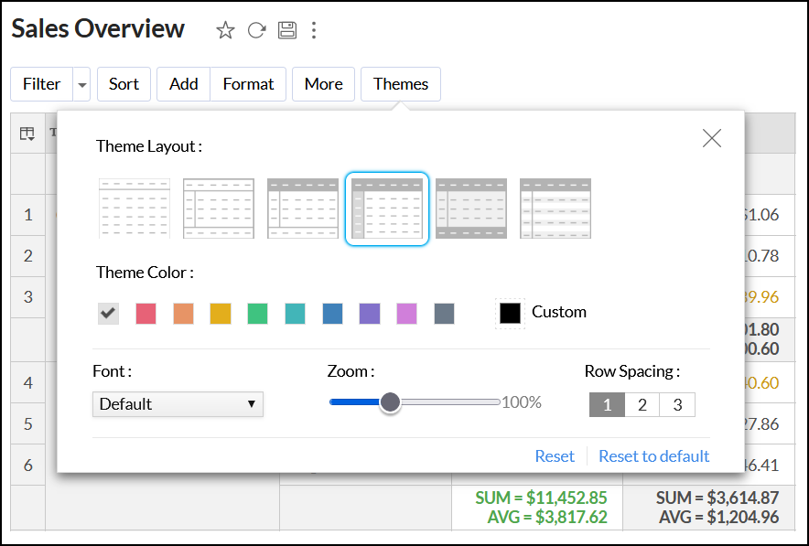Open the Format menu

pos(248,84)
